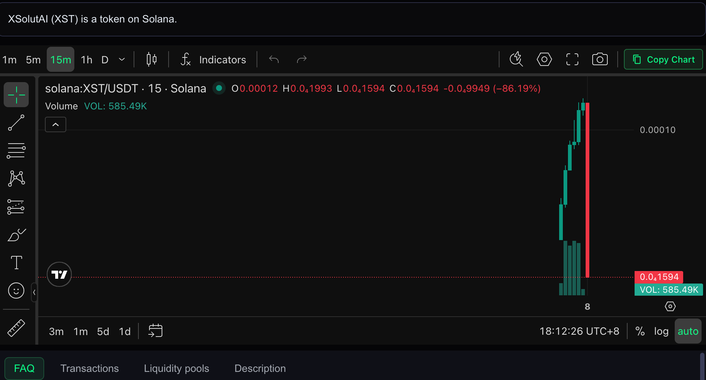Select the crosshair cursor tool
The width and height of the screenshot is (706, 380).
coord(16,95)
